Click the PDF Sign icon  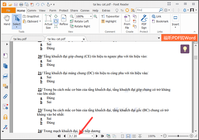pyautogui.click(x=144, y=21)
